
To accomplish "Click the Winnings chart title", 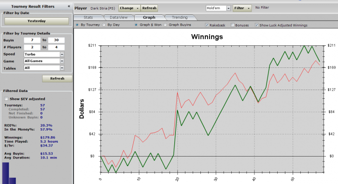I will [207, 37].
